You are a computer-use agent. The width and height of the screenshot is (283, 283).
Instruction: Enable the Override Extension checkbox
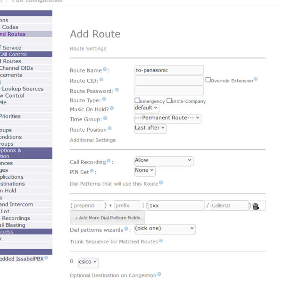click(x=208, y=80)
